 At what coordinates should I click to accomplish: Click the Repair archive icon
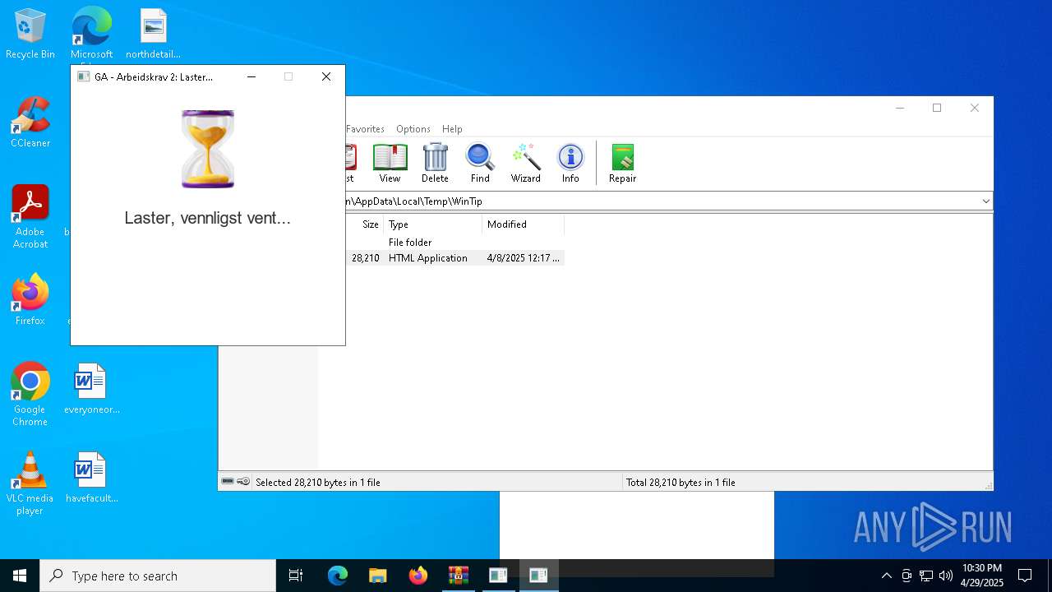[622, 163]
